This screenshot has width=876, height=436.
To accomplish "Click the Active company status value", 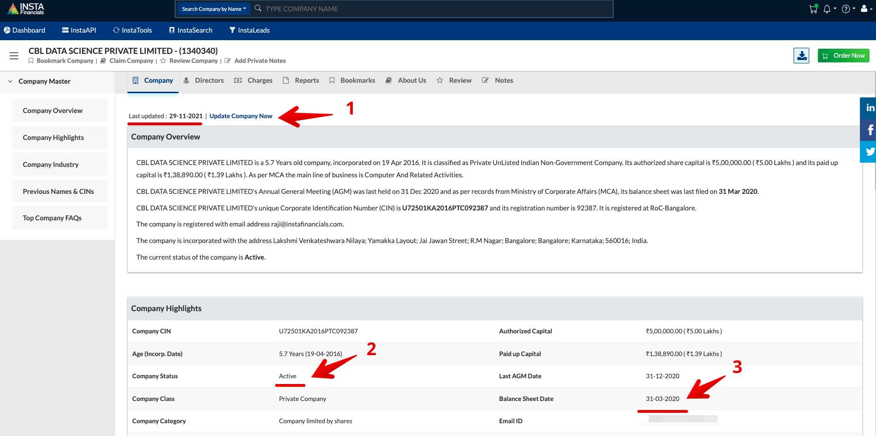I will point(287,376).
